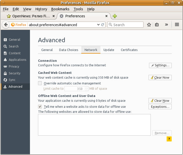Open the Privacy mask sidebar item
The height and width of the screenshot is (155, 183).
point(14,67)
